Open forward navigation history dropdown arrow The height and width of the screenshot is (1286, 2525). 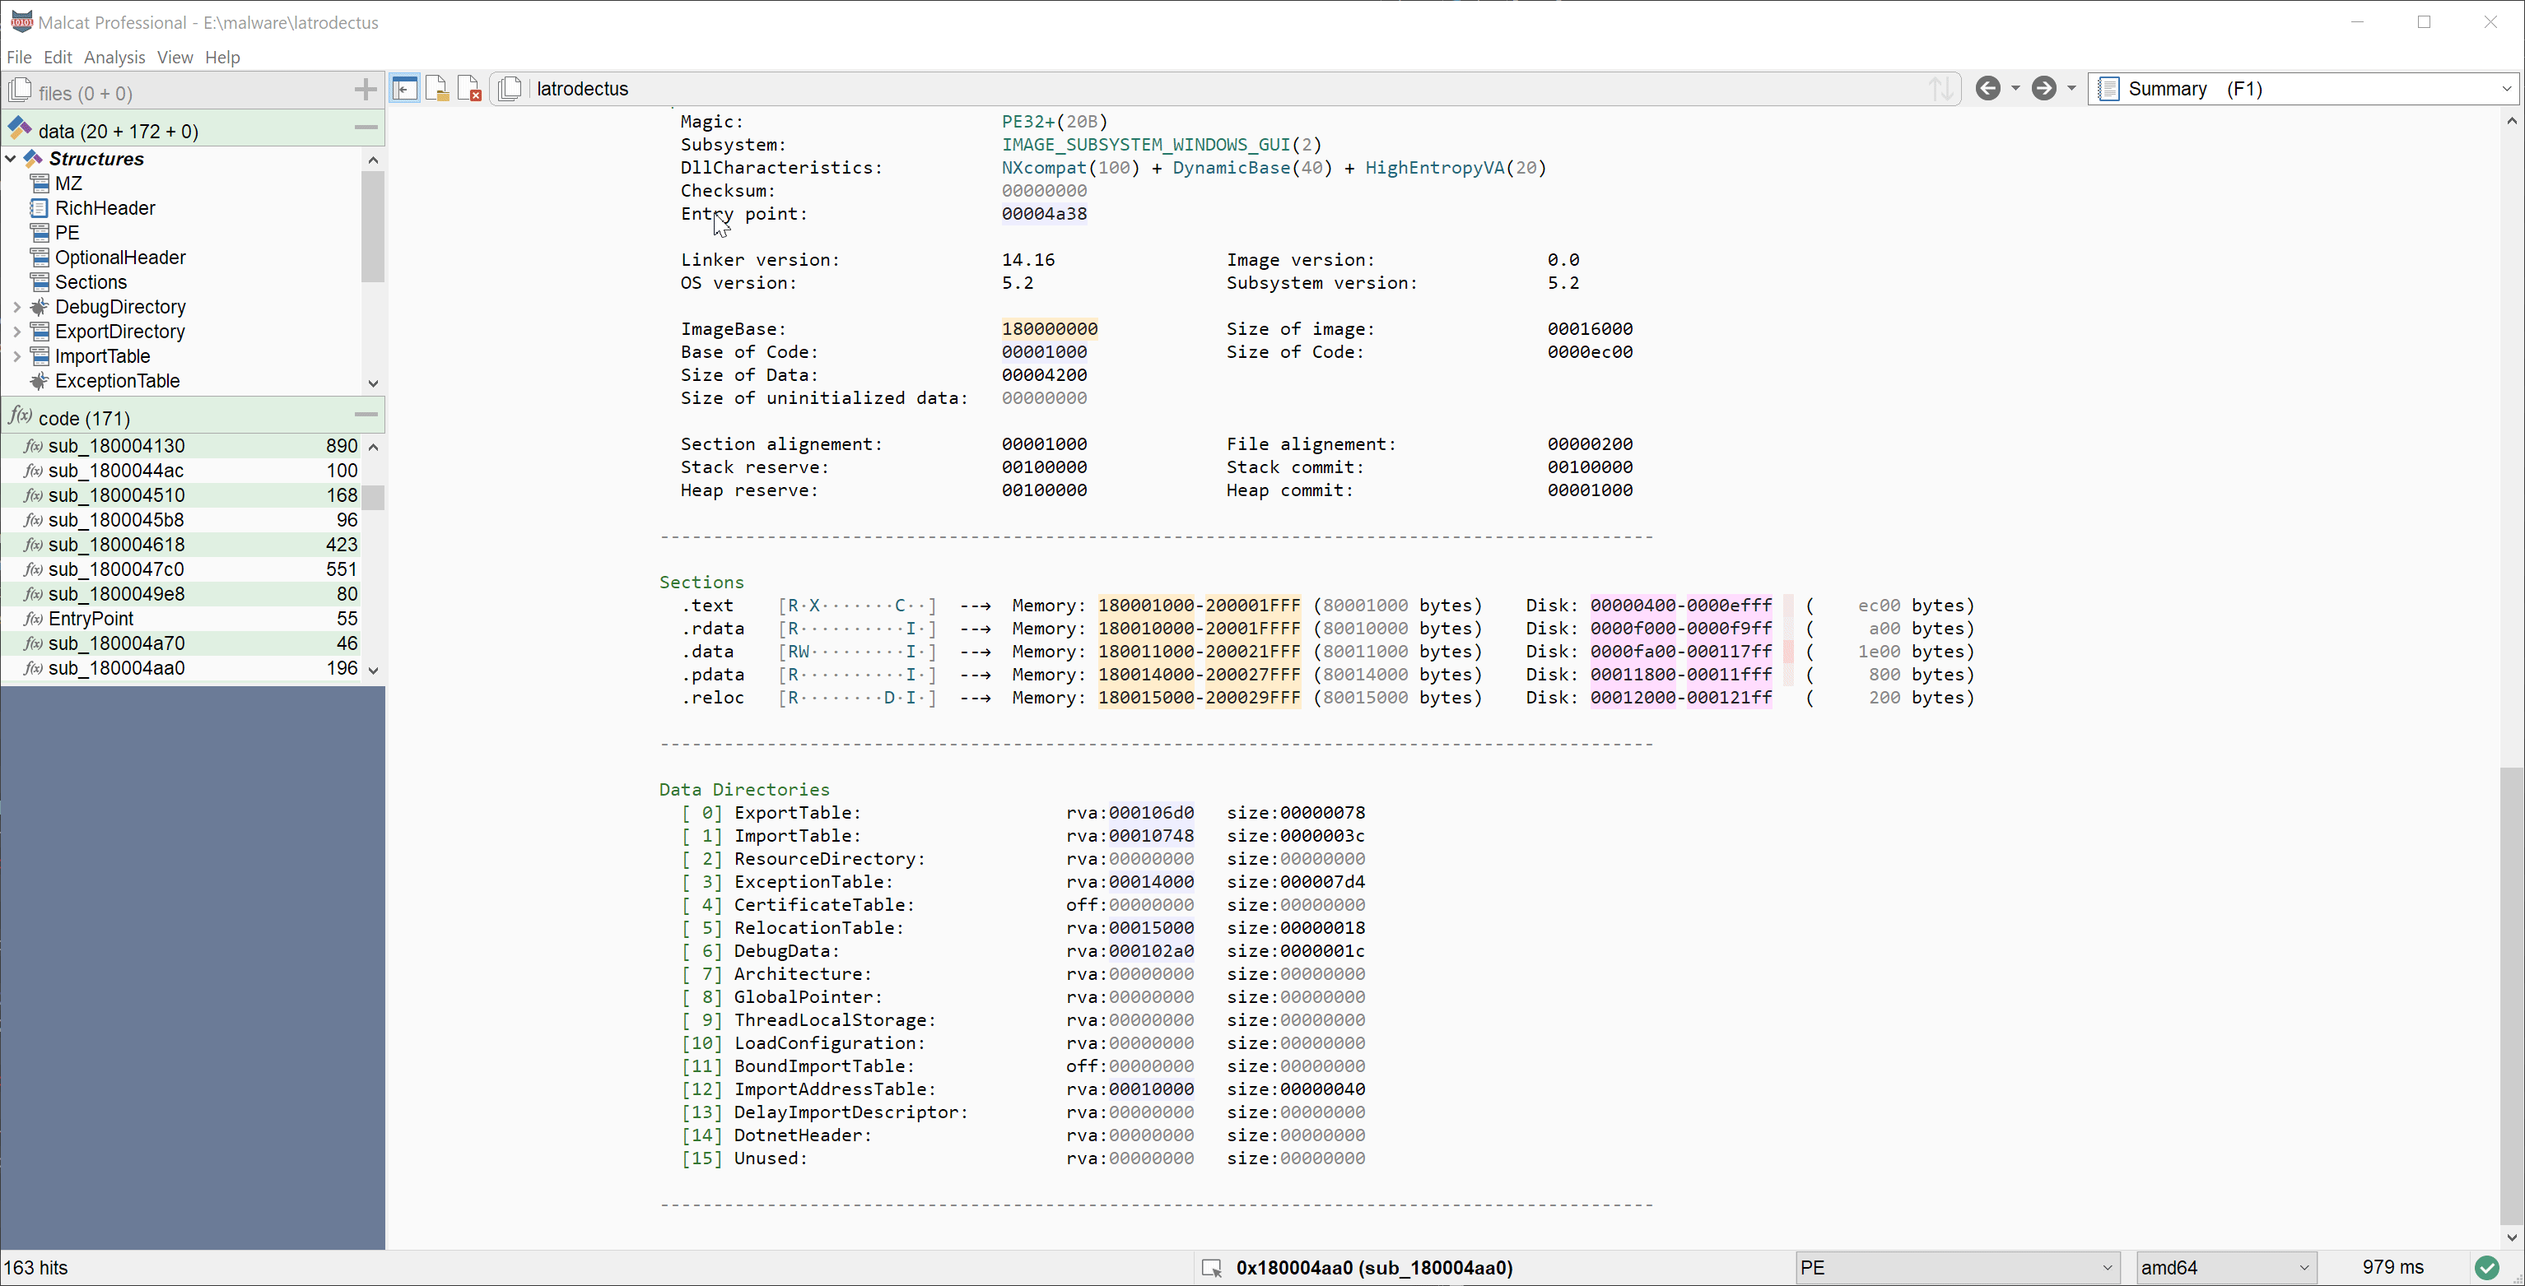(x=2071, y=89)
